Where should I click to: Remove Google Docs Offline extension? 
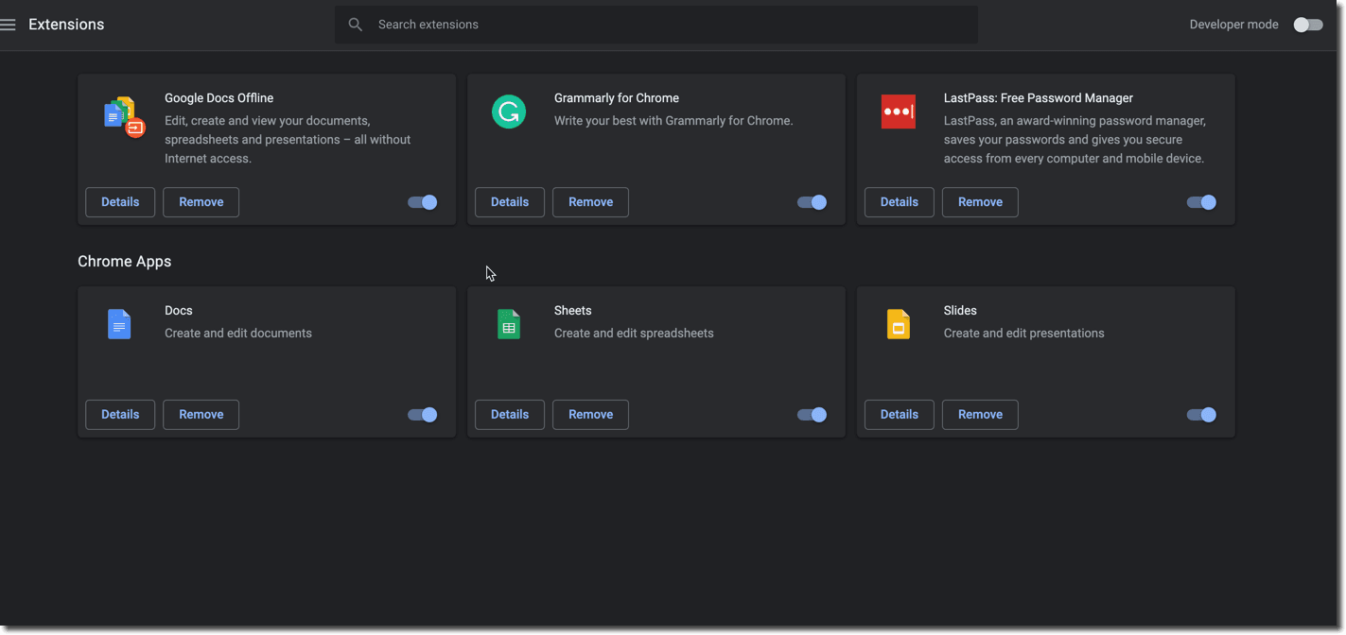coord(201,202)
